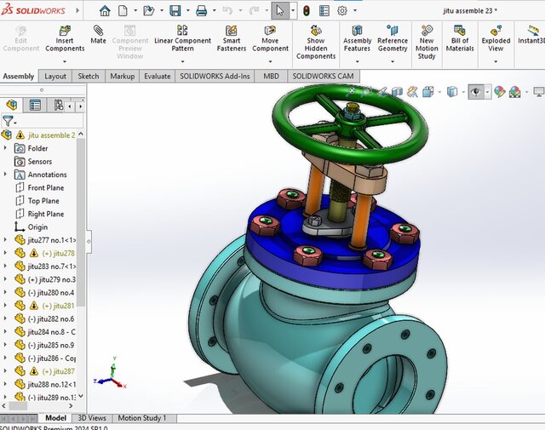Screen dimensions: 545x430
Task: Open the New document dropdown arrow
Action: (x=135, y=11)
